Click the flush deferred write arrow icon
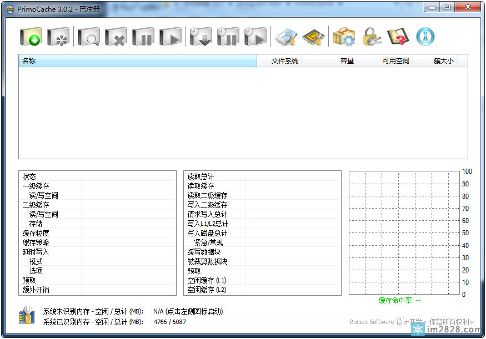The image size is (486, 339). click(200, 37)
